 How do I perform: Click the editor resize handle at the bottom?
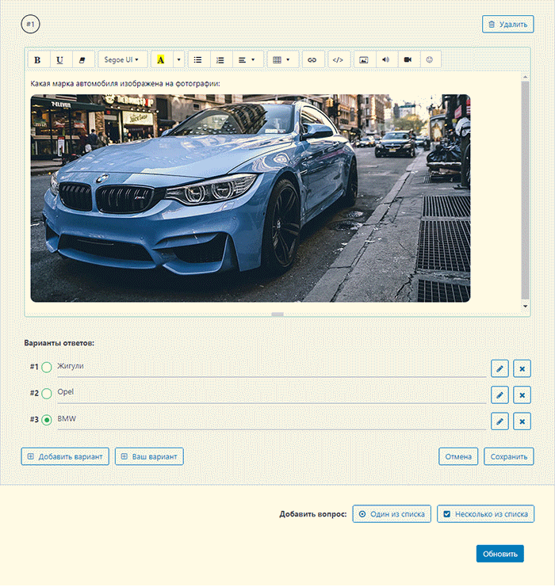tap(277, 314)
